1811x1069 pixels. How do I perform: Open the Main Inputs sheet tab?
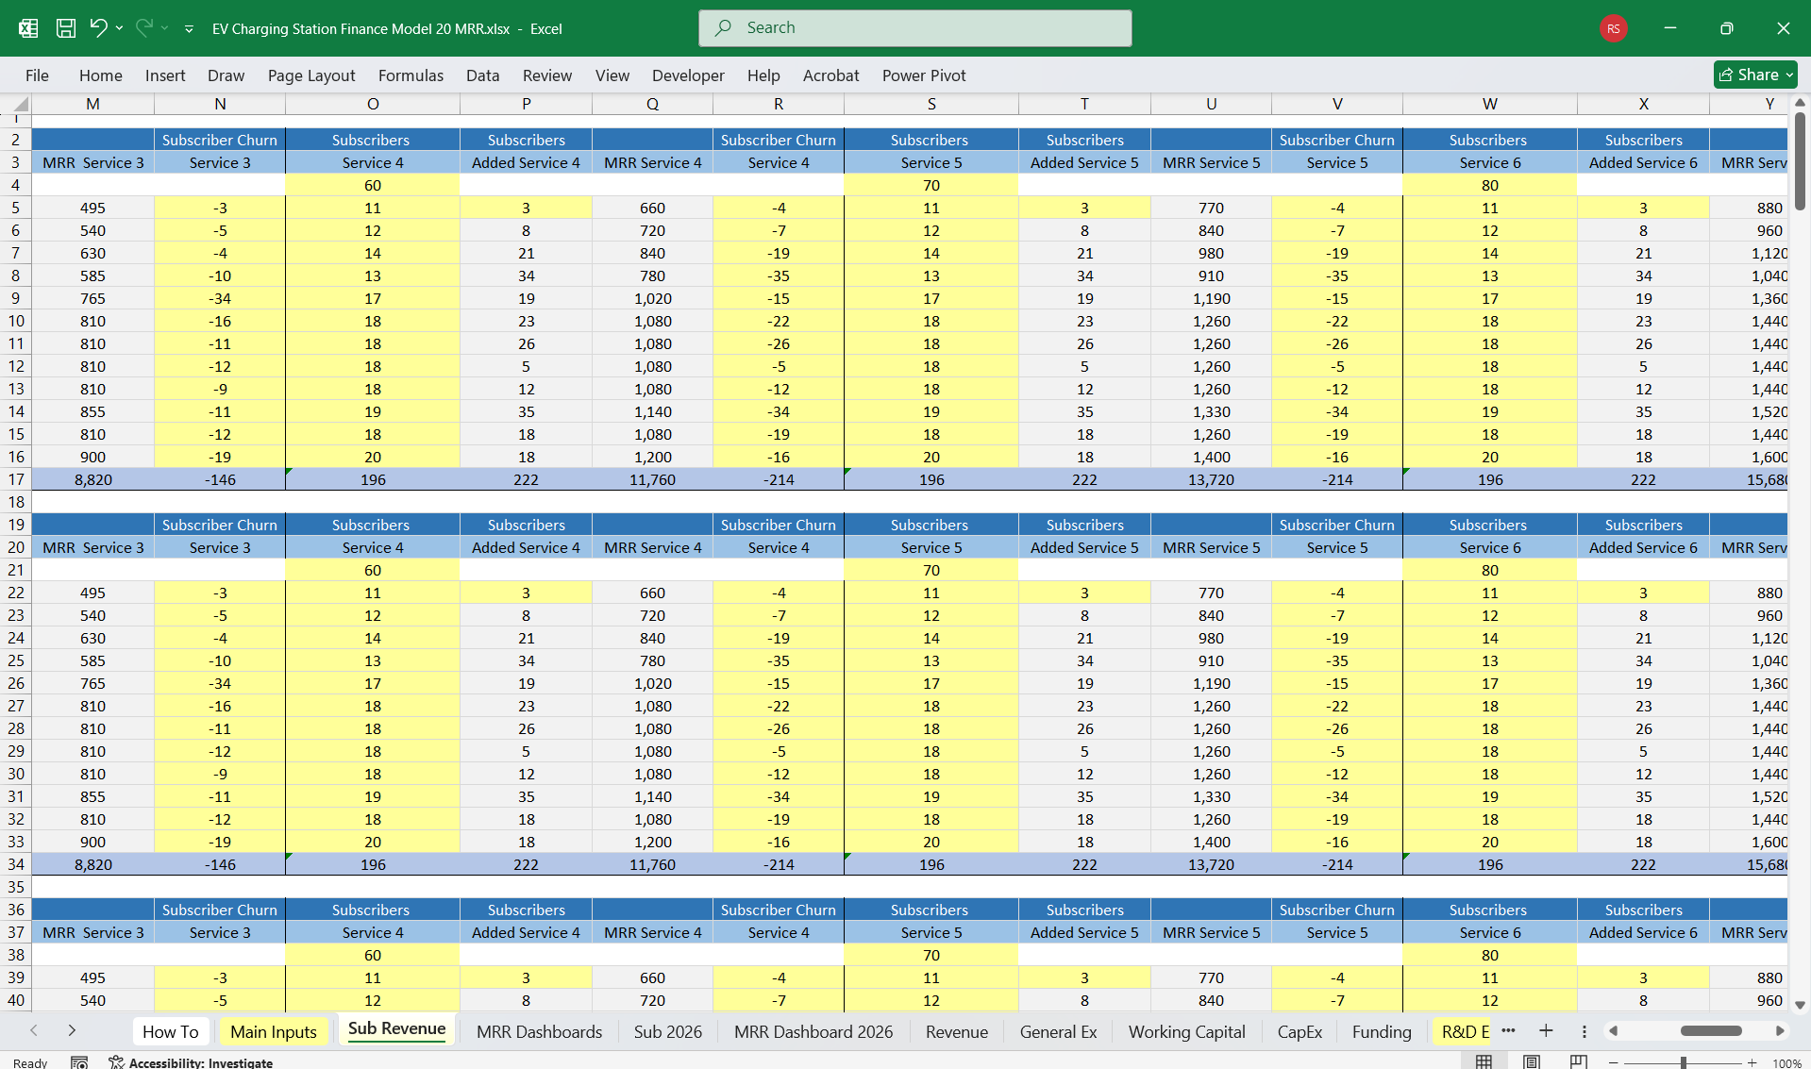click(273, 1031)
